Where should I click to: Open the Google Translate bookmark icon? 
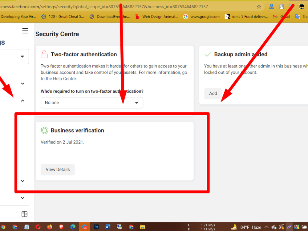pos(298,17)
